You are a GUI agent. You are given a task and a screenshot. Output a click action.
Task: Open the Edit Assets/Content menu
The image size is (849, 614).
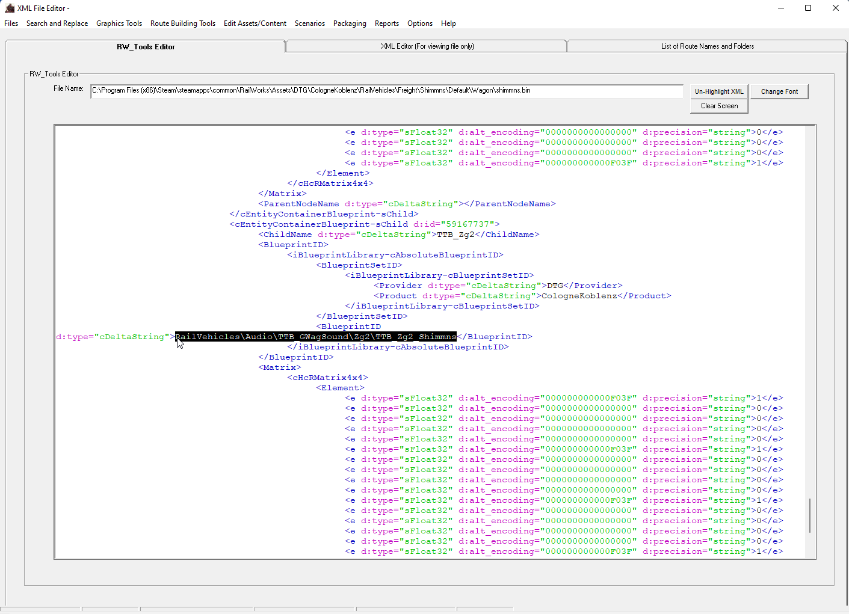click(255, 23)
